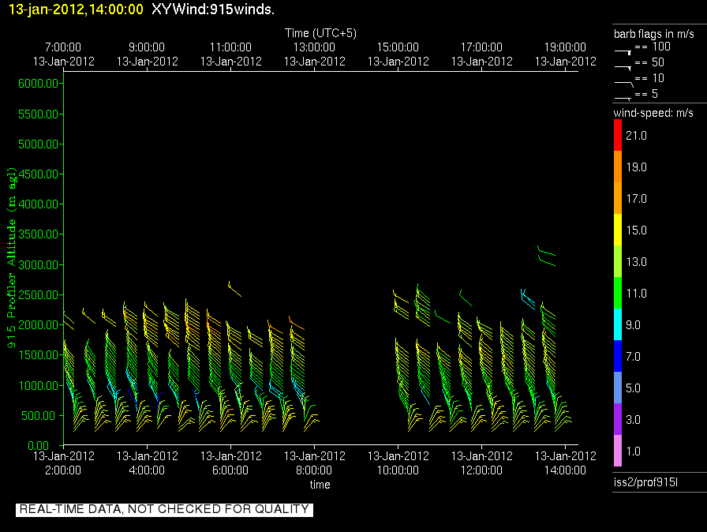Click the 5 m/s barb flag symbol
This screenshot has width=707, height=532.
tap(623, 96)
